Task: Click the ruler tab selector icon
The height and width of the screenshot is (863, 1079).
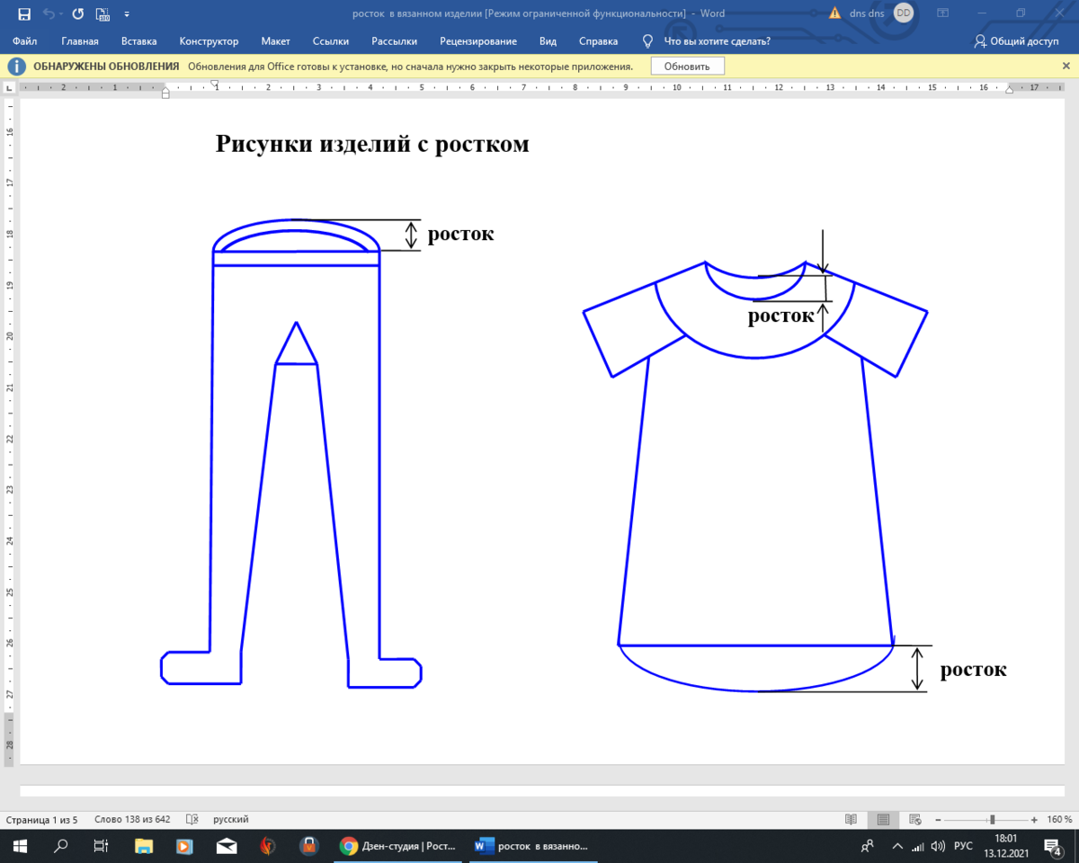Action: coord(9,88)
